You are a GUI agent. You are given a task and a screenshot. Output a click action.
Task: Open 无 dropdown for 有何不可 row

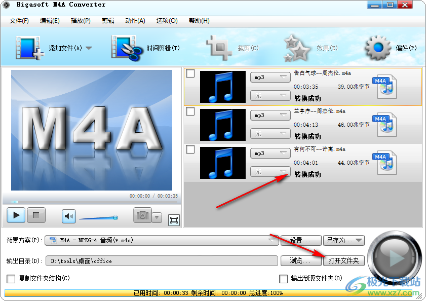click(x=270, y=172)
